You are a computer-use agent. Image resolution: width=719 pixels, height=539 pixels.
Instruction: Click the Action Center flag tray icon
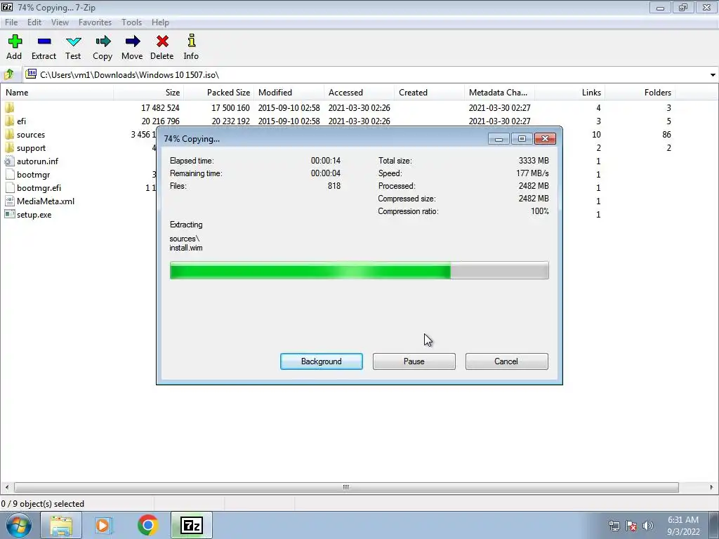pos(631,526)
